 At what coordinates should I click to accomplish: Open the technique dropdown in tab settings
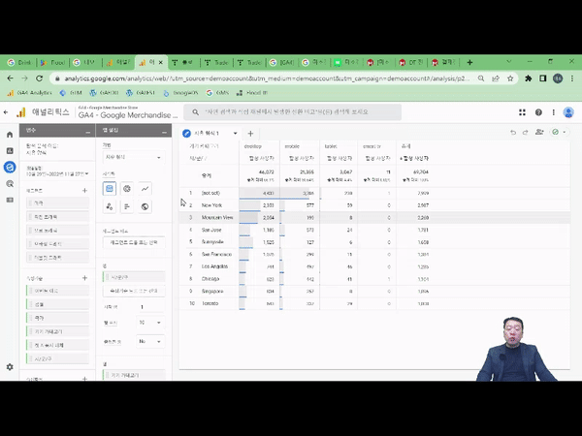(133, 157)
